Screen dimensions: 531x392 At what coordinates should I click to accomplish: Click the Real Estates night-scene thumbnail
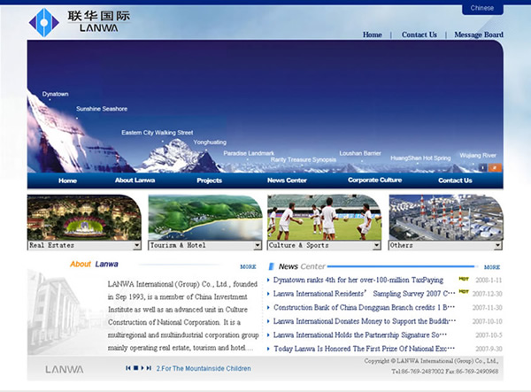pyautogui.click(x=84, y=218)
